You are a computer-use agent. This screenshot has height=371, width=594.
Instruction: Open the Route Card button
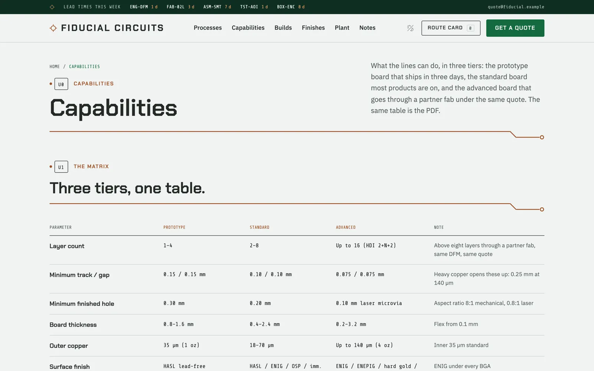(x=451, y=28)
